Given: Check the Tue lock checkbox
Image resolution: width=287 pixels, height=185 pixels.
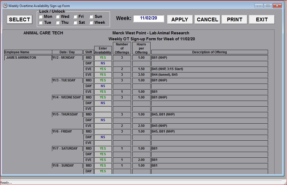Looking at the screenshot, I should tap(41, 23).
